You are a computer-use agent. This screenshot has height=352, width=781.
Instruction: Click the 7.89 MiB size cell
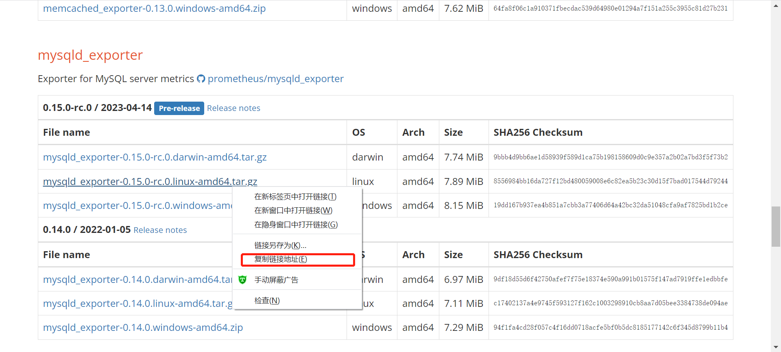[464, 181]
